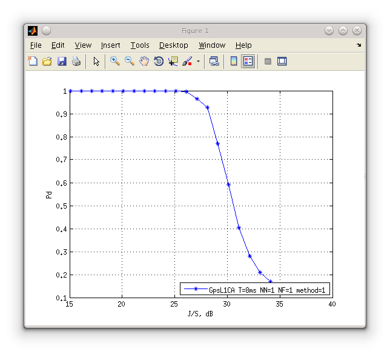Open the Desktop menu

click(x=174, y=45)
